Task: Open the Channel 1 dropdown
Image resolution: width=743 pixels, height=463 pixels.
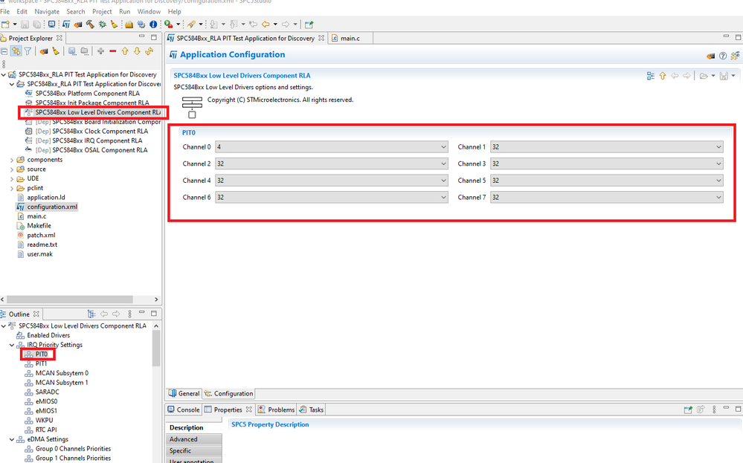Action: pyautogui.click(x=607, y=147)
